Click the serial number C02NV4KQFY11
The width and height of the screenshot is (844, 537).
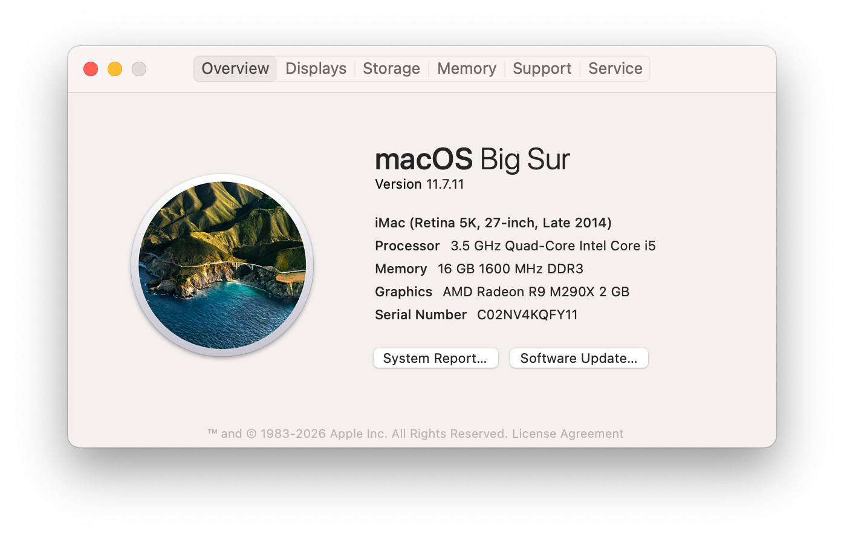tap(527, 315)
